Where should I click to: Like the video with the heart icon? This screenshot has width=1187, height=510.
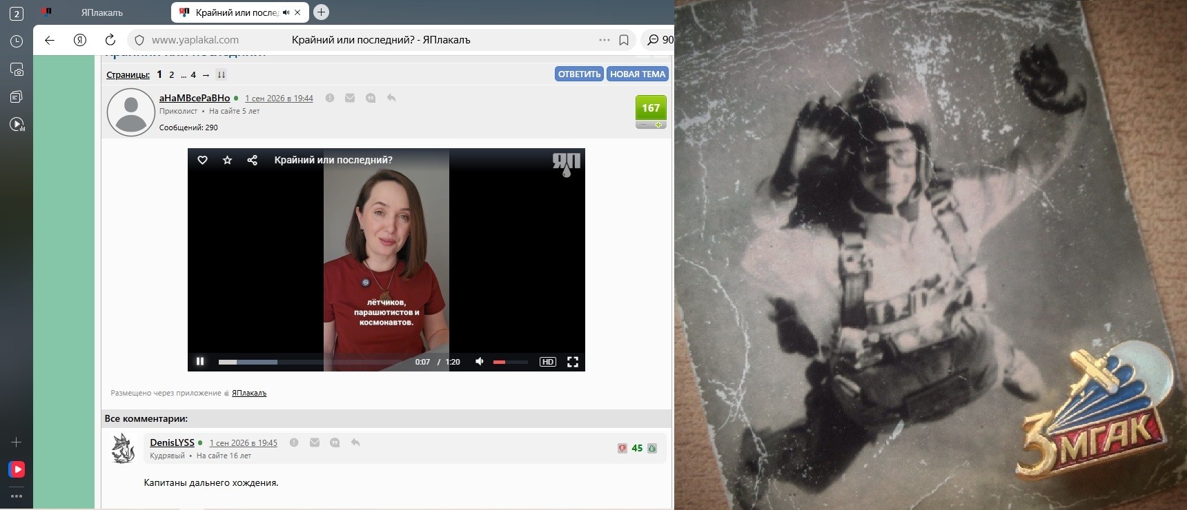(203, 160)
